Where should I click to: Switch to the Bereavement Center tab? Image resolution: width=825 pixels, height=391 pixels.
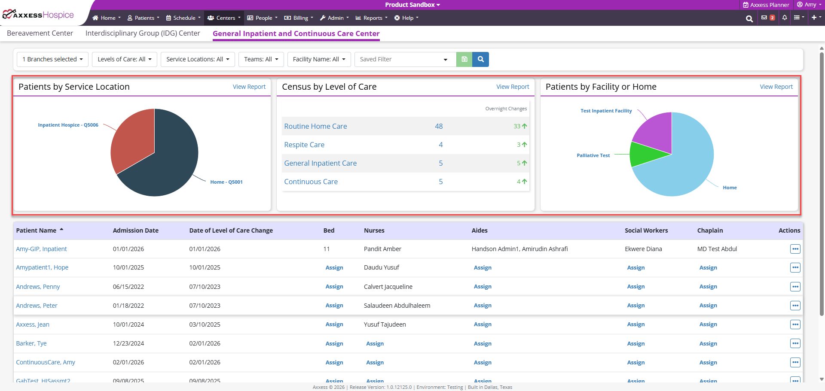click(x=40, y=33)
